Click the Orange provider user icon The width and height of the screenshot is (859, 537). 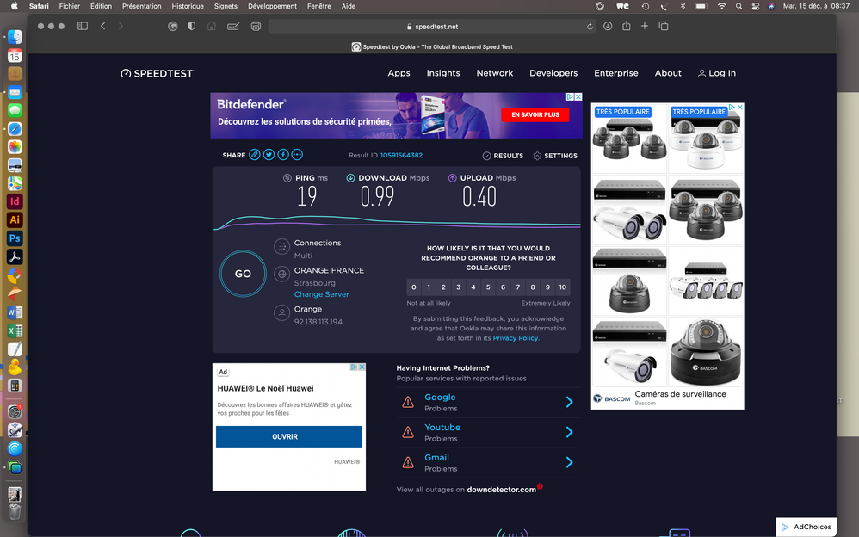(281, 313)
